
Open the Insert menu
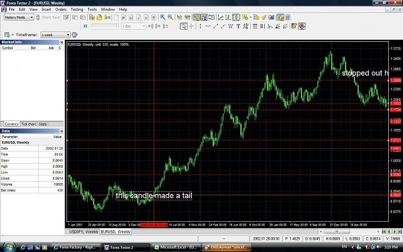(x=46, y=10)
